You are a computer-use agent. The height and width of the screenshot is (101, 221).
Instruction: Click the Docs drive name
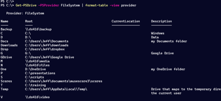click(x=4, y=41)
